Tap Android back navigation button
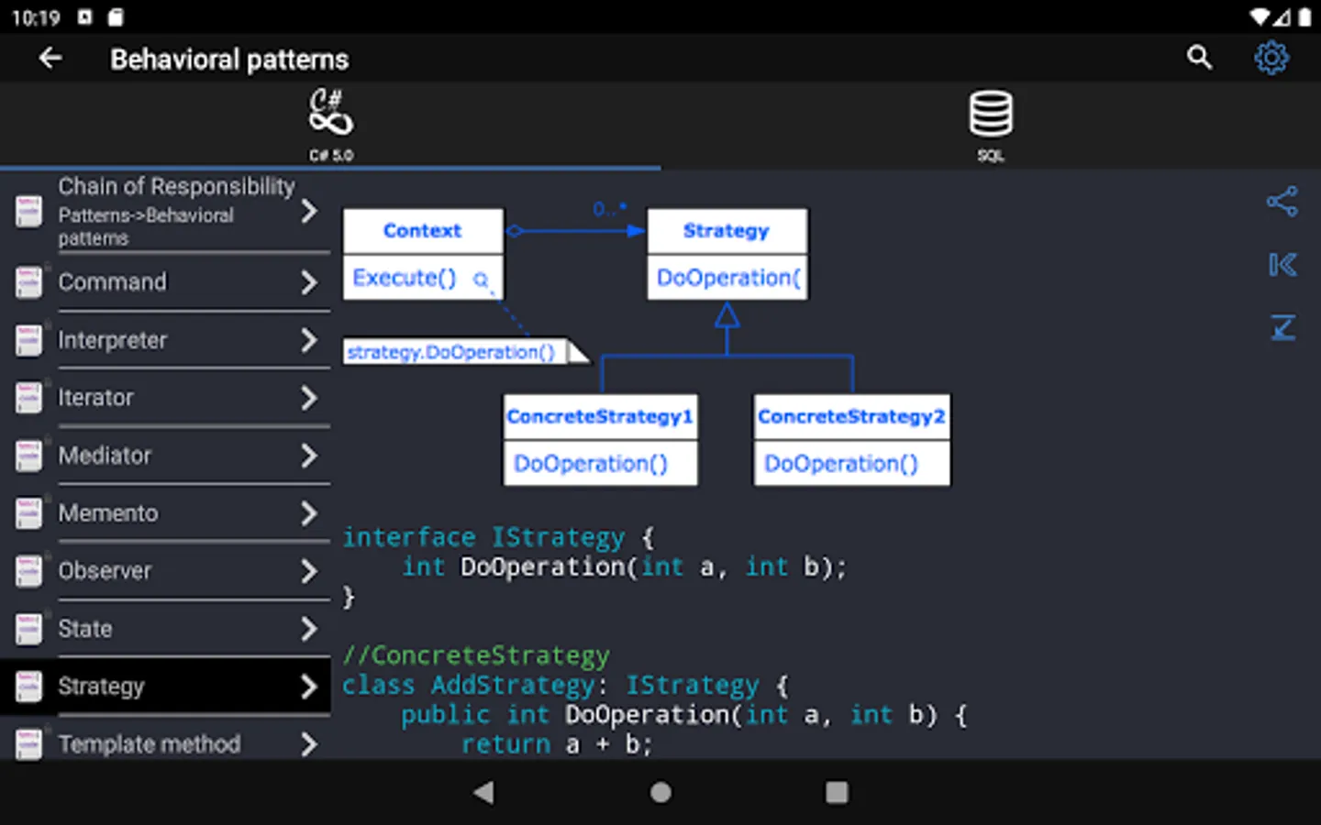 click(x=483, y=792)
